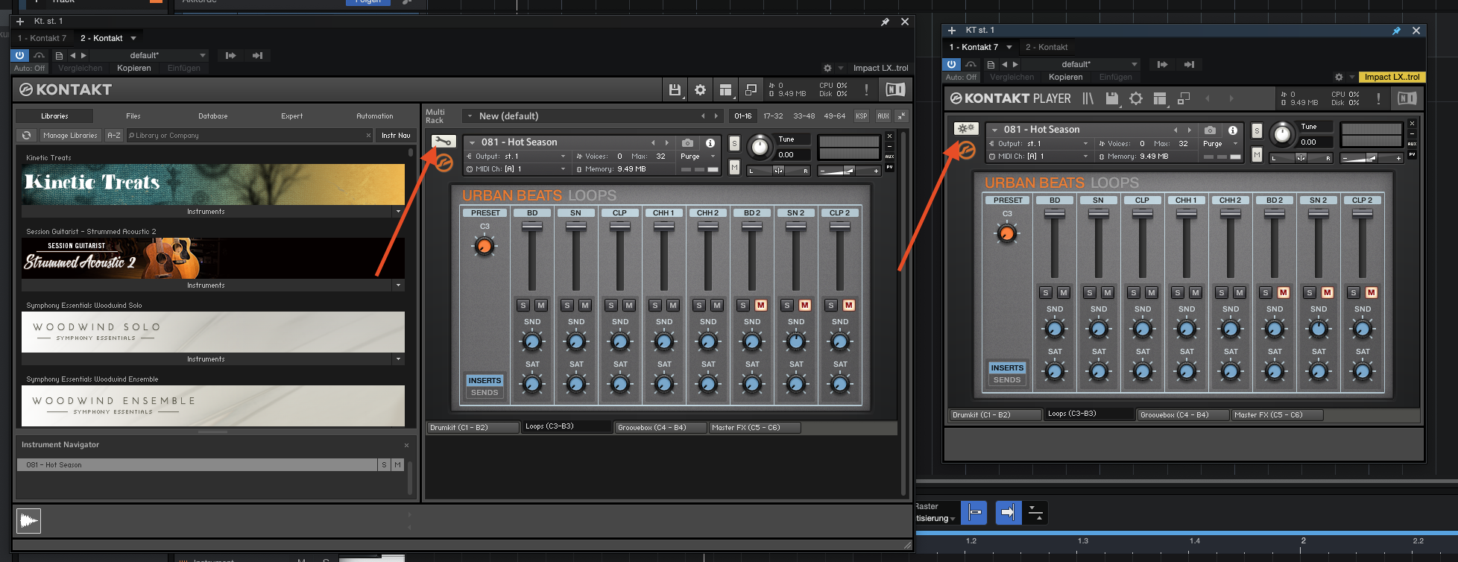This screenshot has height=562, width=1458.
Task: Toggle minimize rack view icon next to AUX
Action: (x=901, y=116)
